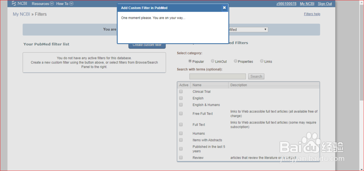Click My NCBI breadcrumb link

(21, 14)
